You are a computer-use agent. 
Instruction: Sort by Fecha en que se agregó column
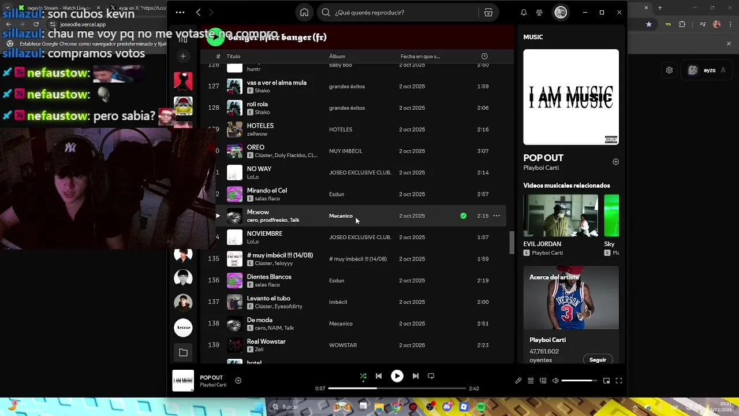click(420, 56)
